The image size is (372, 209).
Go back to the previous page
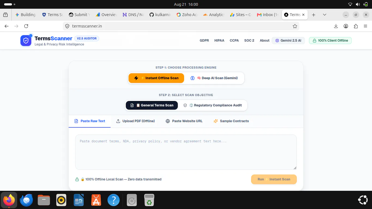point(7,26)
